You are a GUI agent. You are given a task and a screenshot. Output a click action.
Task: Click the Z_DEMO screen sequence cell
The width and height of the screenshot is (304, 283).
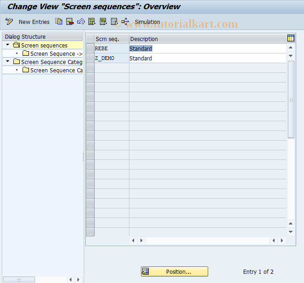click(x=111, y=58)
